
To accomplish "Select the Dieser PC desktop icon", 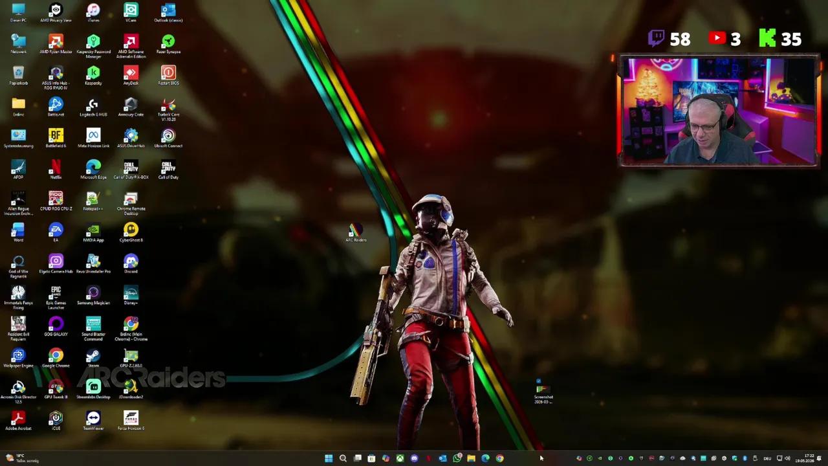I will 18,13.
